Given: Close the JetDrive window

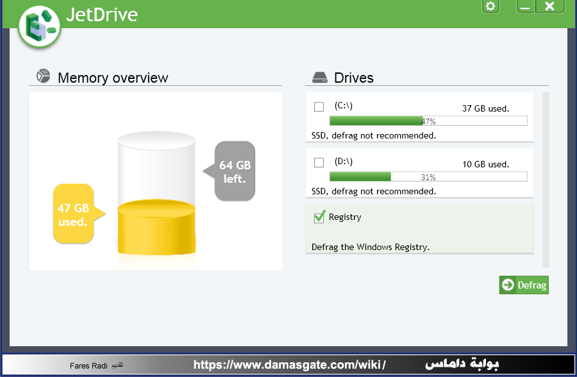Looking at the screenshot, I should click(x=549, y=6).
